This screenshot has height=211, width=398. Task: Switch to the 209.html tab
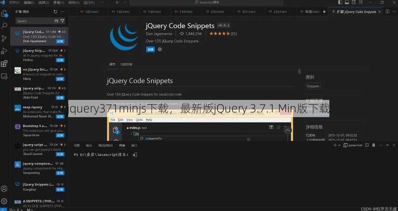(x=278, y=12)
